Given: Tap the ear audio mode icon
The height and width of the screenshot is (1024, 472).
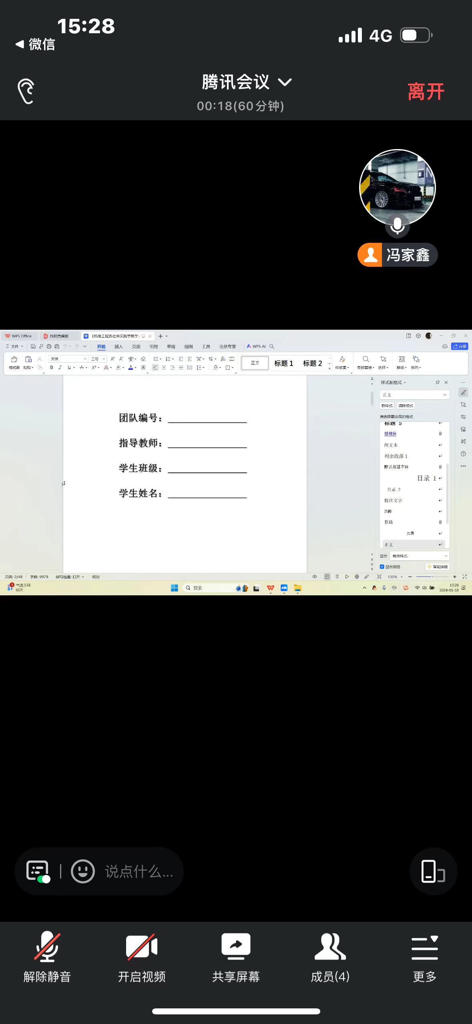Looking at the screenshot, I should coord(26,91).
